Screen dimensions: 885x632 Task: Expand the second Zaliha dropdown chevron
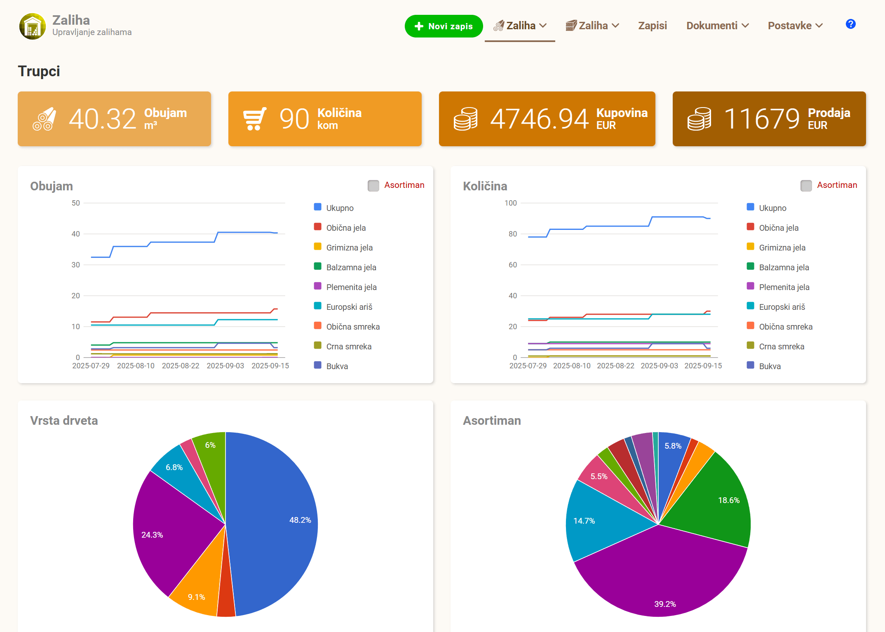615,26
